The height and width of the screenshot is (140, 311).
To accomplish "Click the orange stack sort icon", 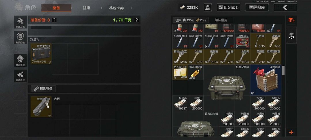I will point(291,20).
